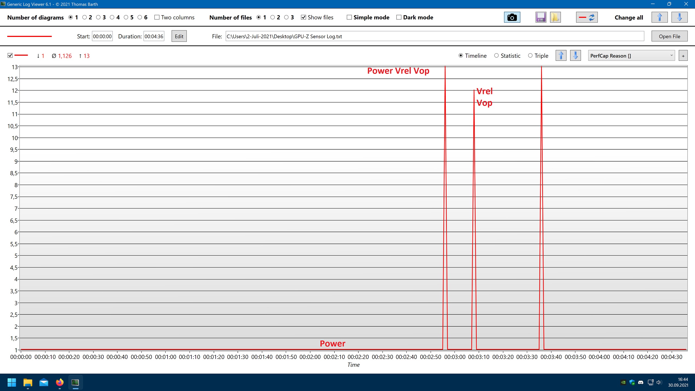Open a folder via the yellow folder icon
695x391 pixels.
555,17
